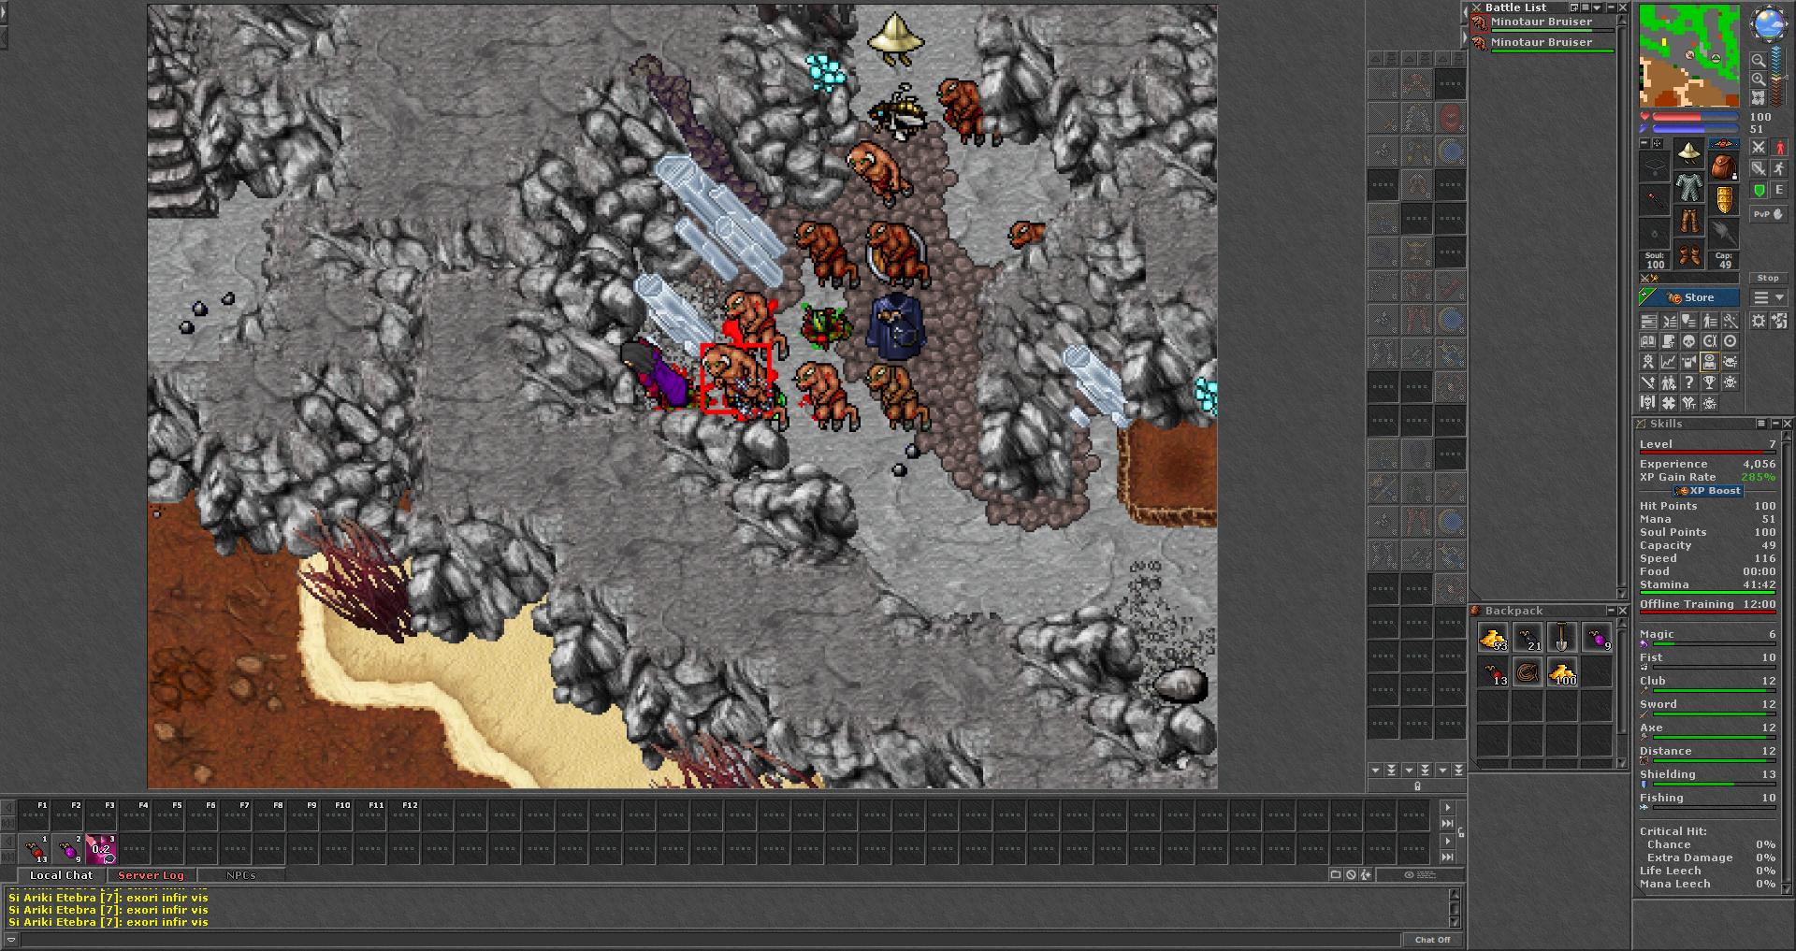
Task: Toggle the red figure stand mode
Action: [x=1779, y=147]
